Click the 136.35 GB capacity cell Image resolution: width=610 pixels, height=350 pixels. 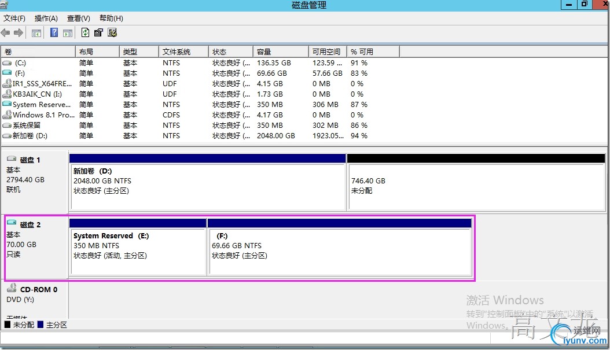tap(274, 63)
